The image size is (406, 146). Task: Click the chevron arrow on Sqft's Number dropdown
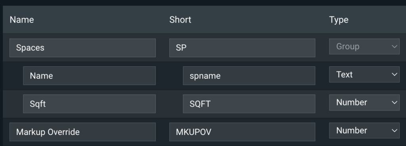[x=394, y=103]
